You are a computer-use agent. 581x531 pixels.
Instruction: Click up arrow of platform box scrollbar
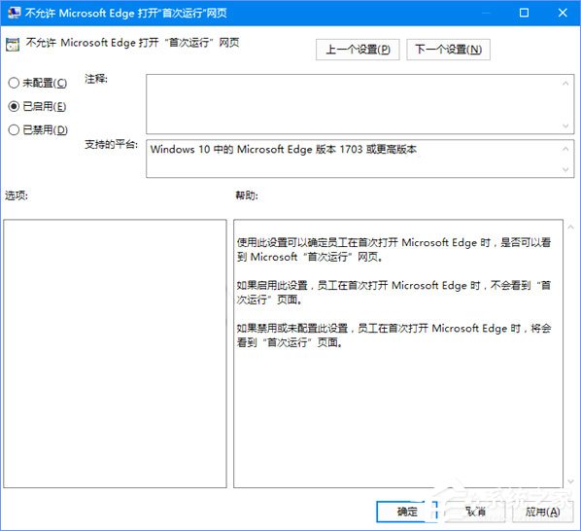tap(565, 149)
